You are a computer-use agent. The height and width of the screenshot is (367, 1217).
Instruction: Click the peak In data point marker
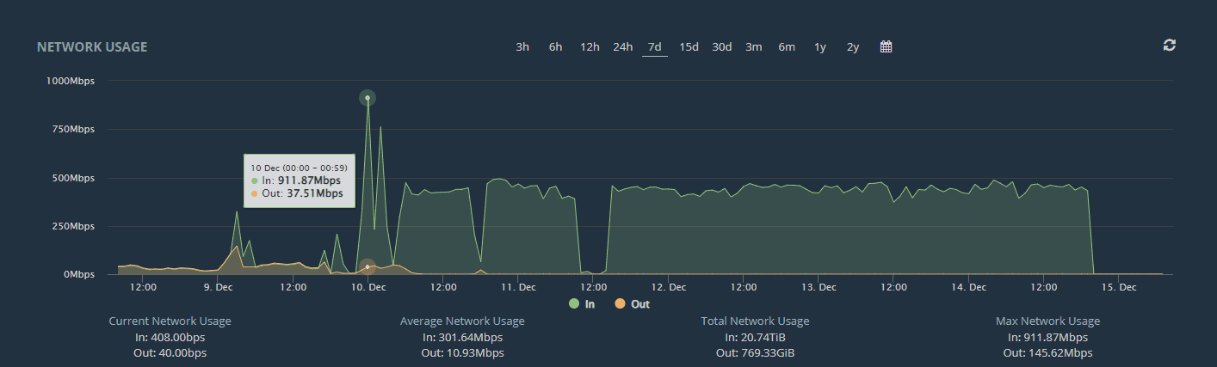(368, 98)
